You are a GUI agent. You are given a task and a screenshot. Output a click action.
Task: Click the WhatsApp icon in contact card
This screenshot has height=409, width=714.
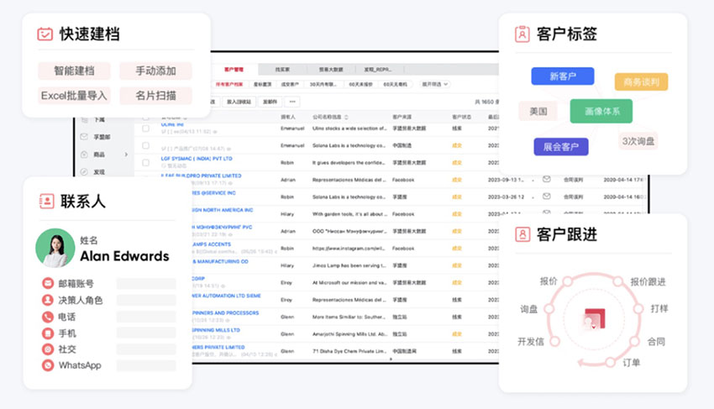tap(48, 365)
